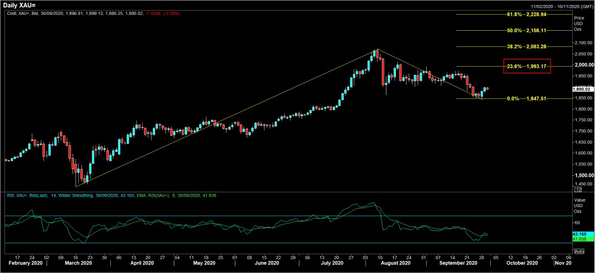The image size is (596, 274).
Task: Click the June 2020 time axis label
Action: 267,263
